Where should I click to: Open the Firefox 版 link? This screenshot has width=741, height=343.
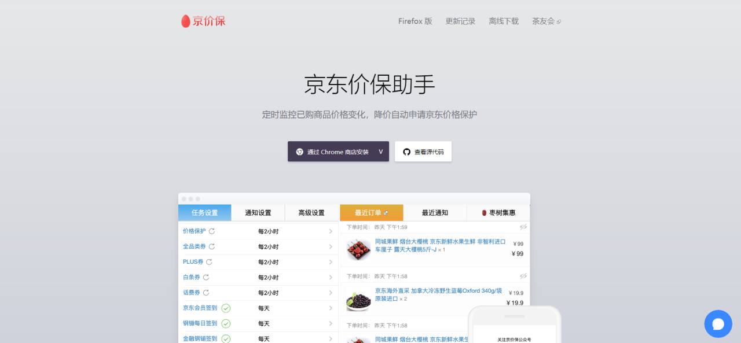(x=415, y=21)
